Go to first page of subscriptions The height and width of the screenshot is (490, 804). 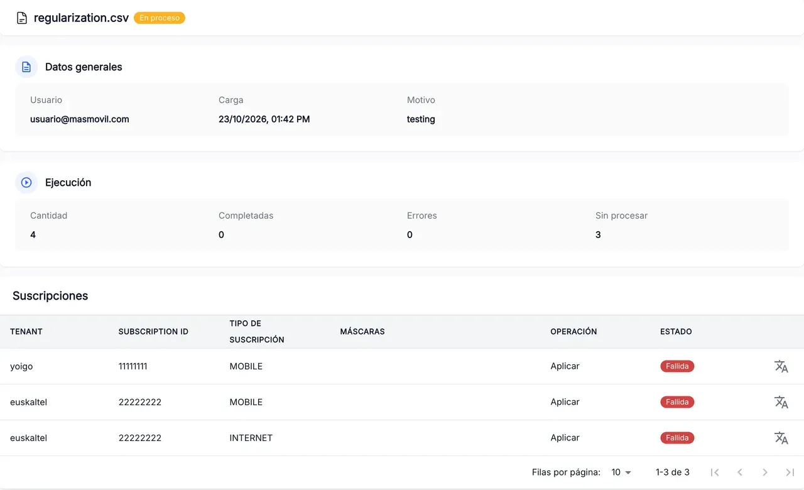(x=715, y=472)
